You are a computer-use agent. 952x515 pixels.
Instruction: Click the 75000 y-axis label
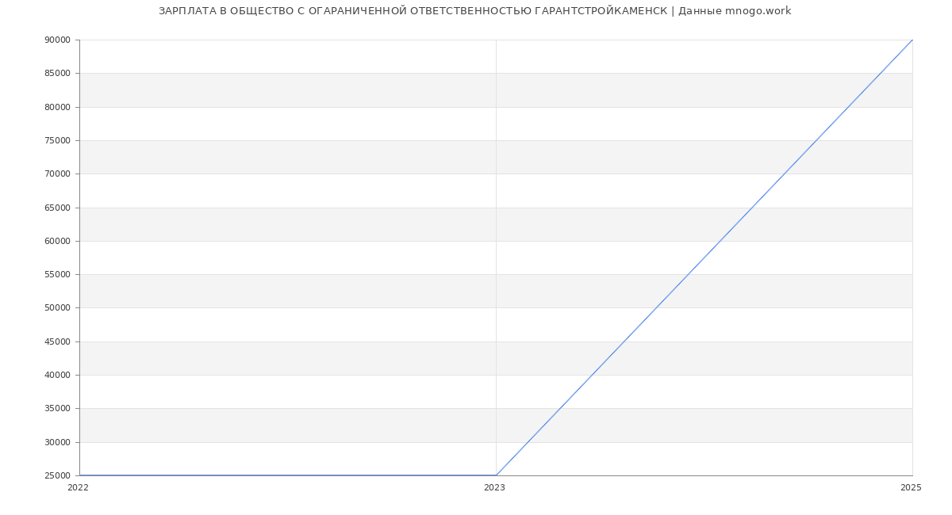[57, 141]
